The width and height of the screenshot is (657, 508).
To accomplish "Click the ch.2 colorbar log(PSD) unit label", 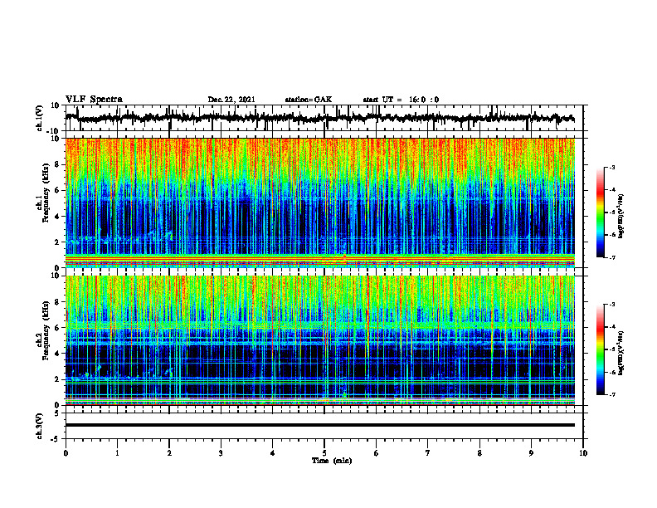I will (x=621, y=353).
